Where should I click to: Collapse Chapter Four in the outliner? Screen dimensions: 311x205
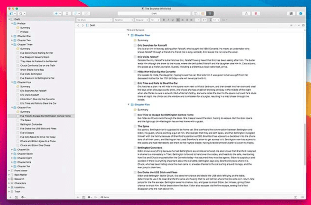pyautogui.click(x=128, y=35)
